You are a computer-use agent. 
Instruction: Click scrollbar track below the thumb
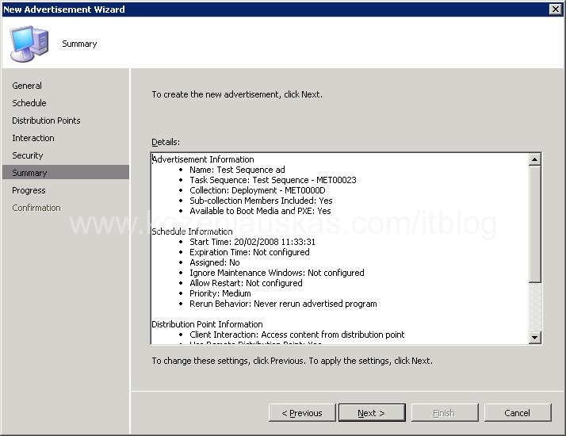535,309
